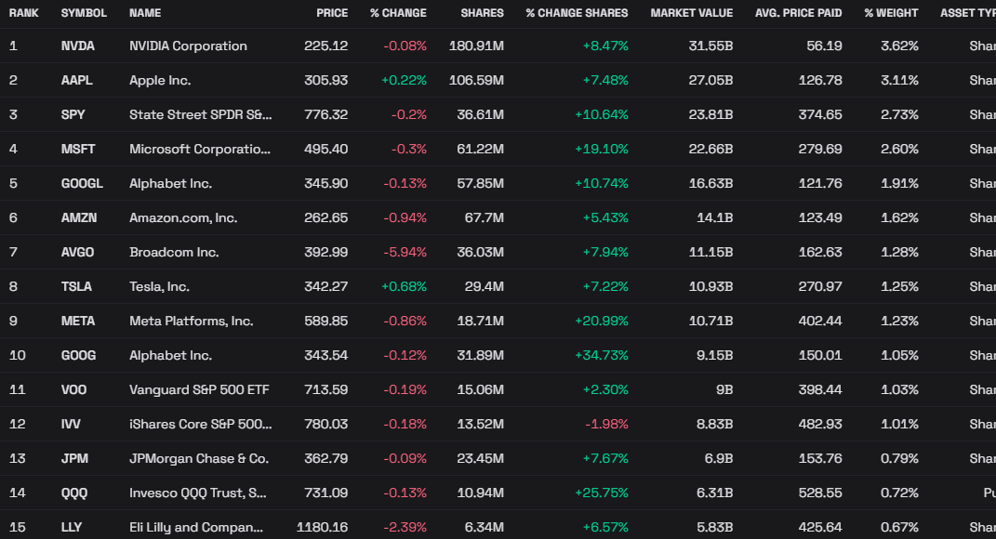
Task: Select the Vanguard S&P 500 ETF name
Action: point(199,389)
